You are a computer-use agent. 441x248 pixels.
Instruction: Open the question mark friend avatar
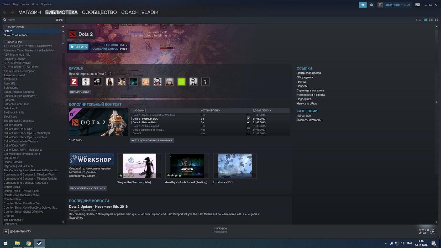coord(205,82)
